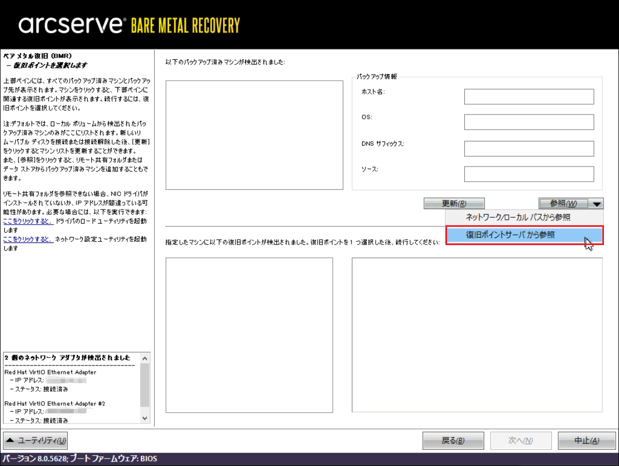Open driver load utility link
This screenshot has width=619, height=466.
coord(28,221)
